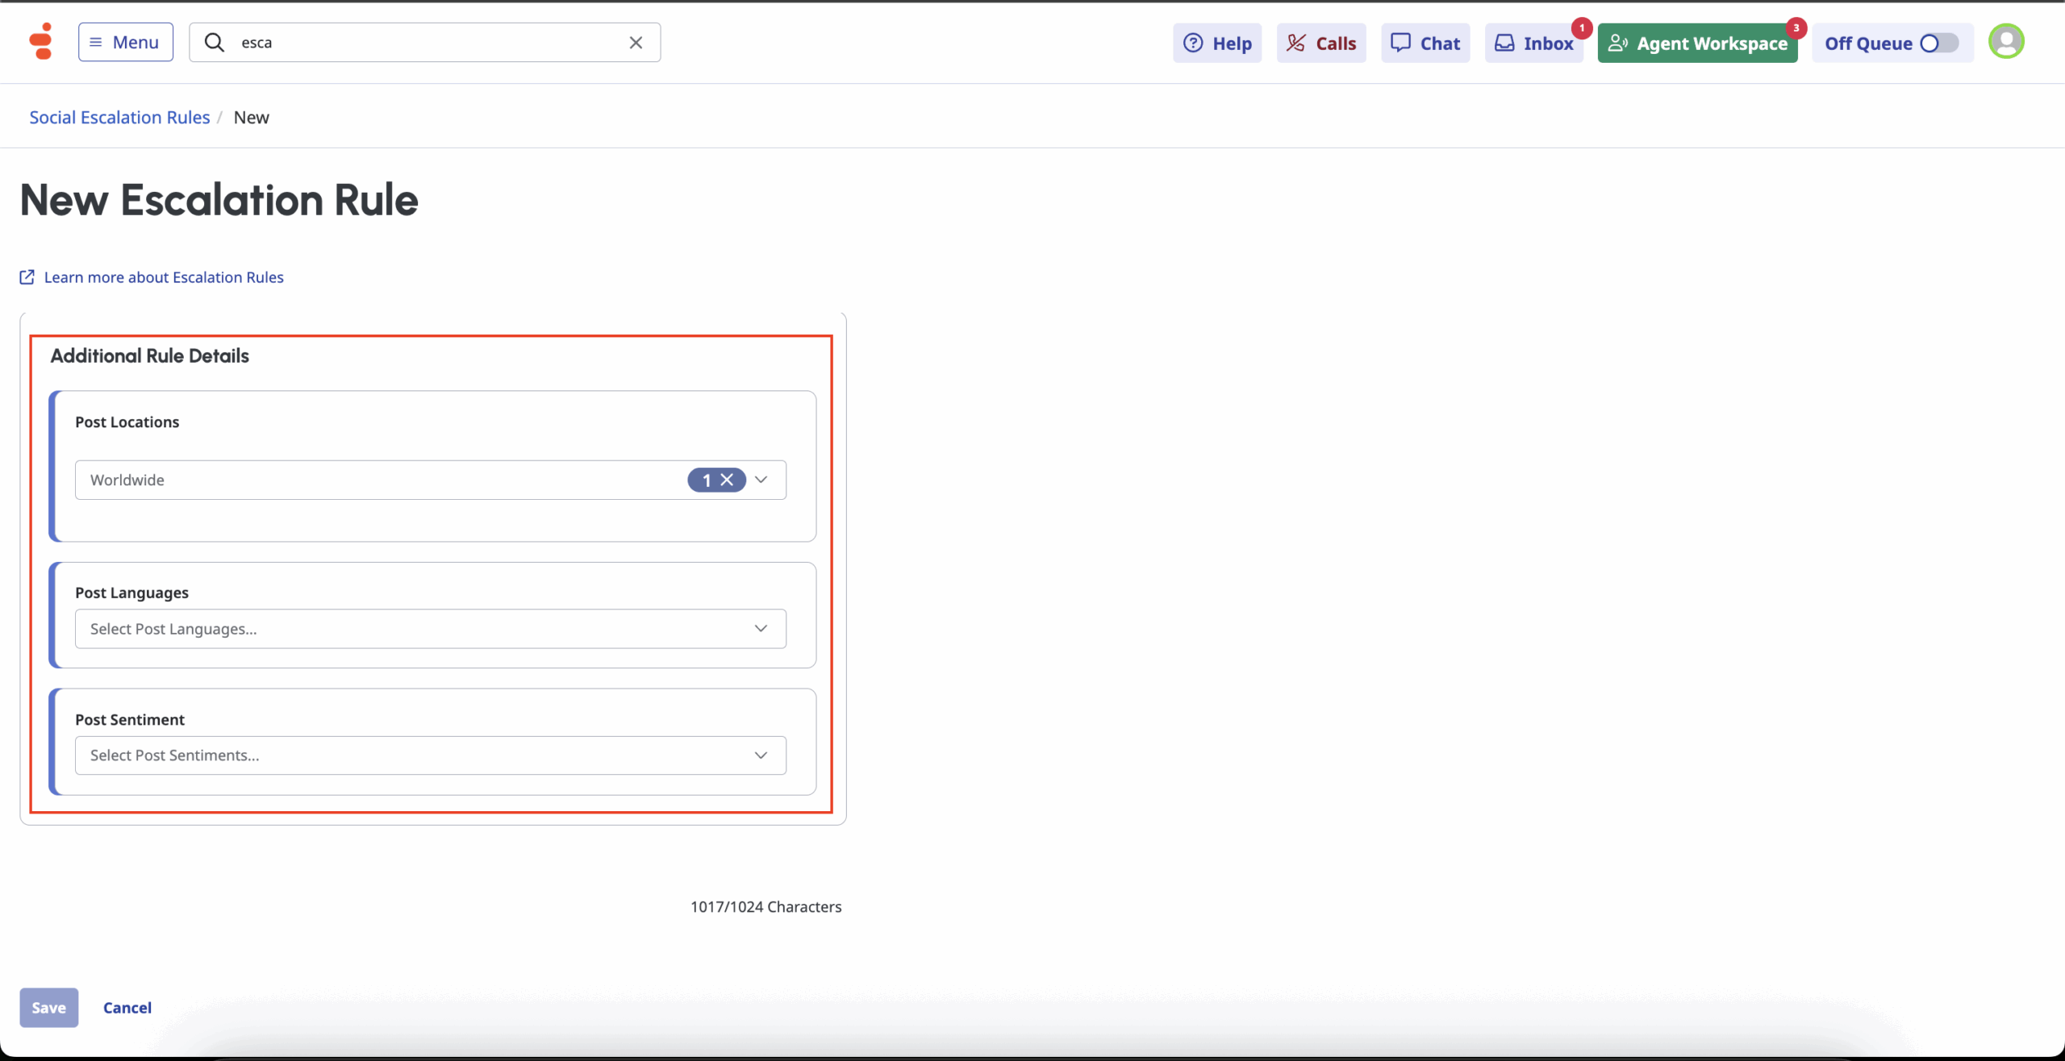Clear the search field with X
This screenshot has width=2065, height=1061.
(636, 42)
